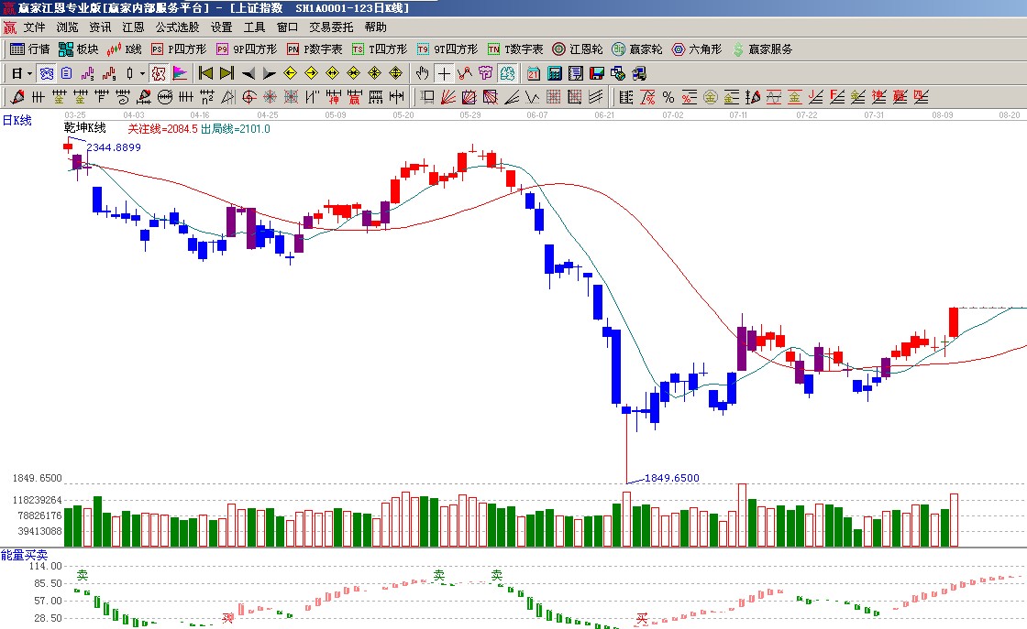The image size is (1027, 629).
Task: Click the percent (%) tool icon
Action: coord(668,97)
